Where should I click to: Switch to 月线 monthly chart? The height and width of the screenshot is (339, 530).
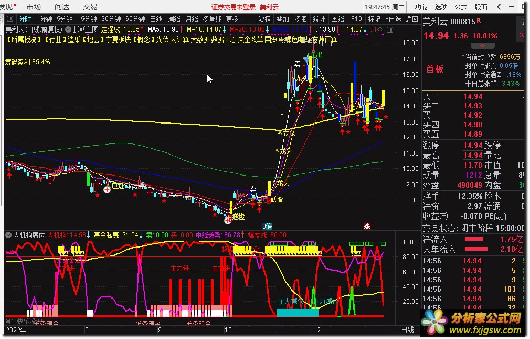(x=192, y=19)
